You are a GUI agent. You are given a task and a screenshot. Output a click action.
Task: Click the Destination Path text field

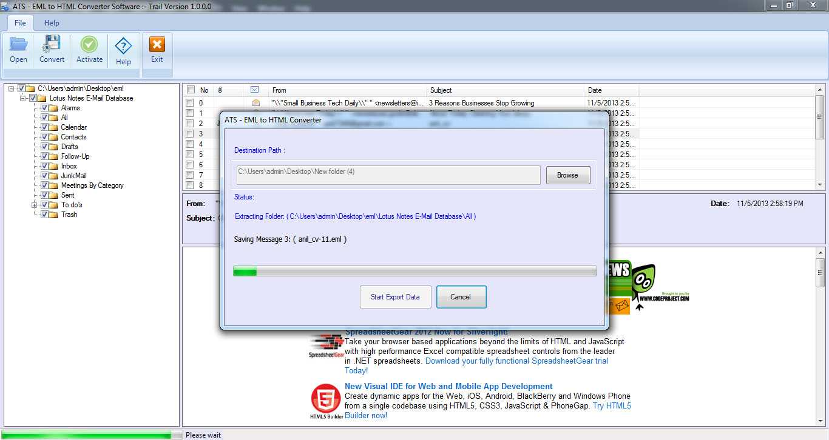(388, 175)
